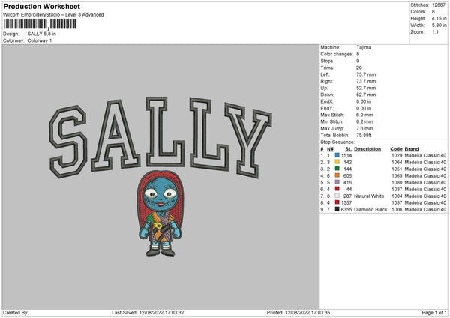
Task: Click the SALLY lettering in the design preview
Action: coord(160,137)
